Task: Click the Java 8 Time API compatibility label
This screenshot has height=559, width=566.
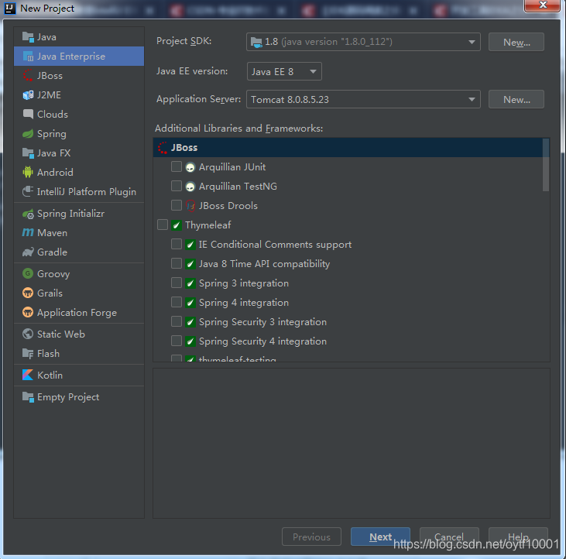Action: tap(265, 264)
